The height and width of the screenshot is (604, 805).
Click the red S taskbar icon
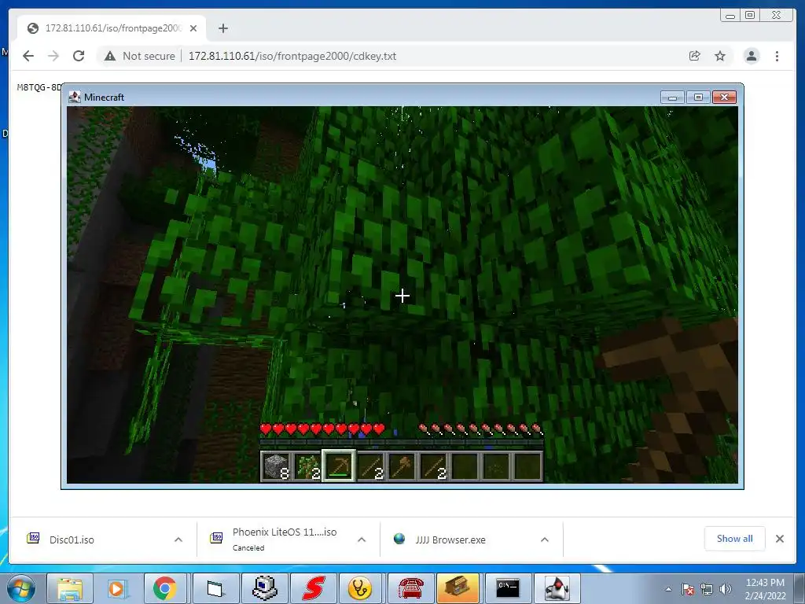[313, 588]
